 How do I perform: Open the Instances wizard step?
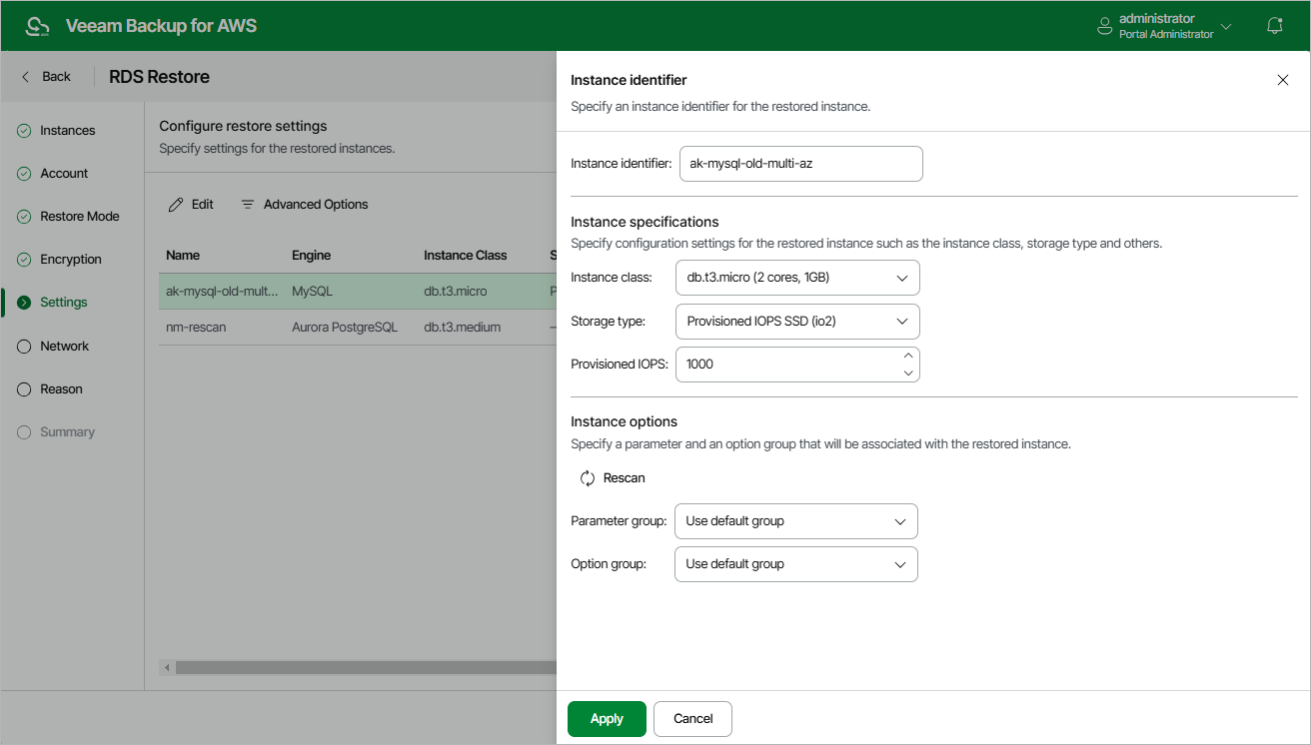(x=68, y=131)
